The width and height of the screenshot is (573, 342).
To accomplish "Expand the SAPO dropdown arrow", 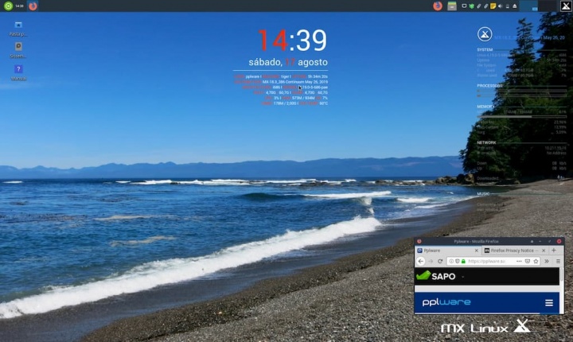I will pos(462,276).
